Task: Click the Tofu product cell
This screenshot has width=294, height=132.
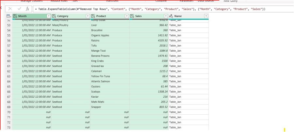Action: pyautogui.click(x=110, y=45)
